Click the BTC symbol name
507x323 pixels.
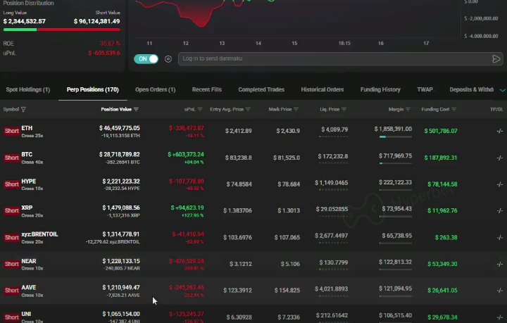[27, 155]
